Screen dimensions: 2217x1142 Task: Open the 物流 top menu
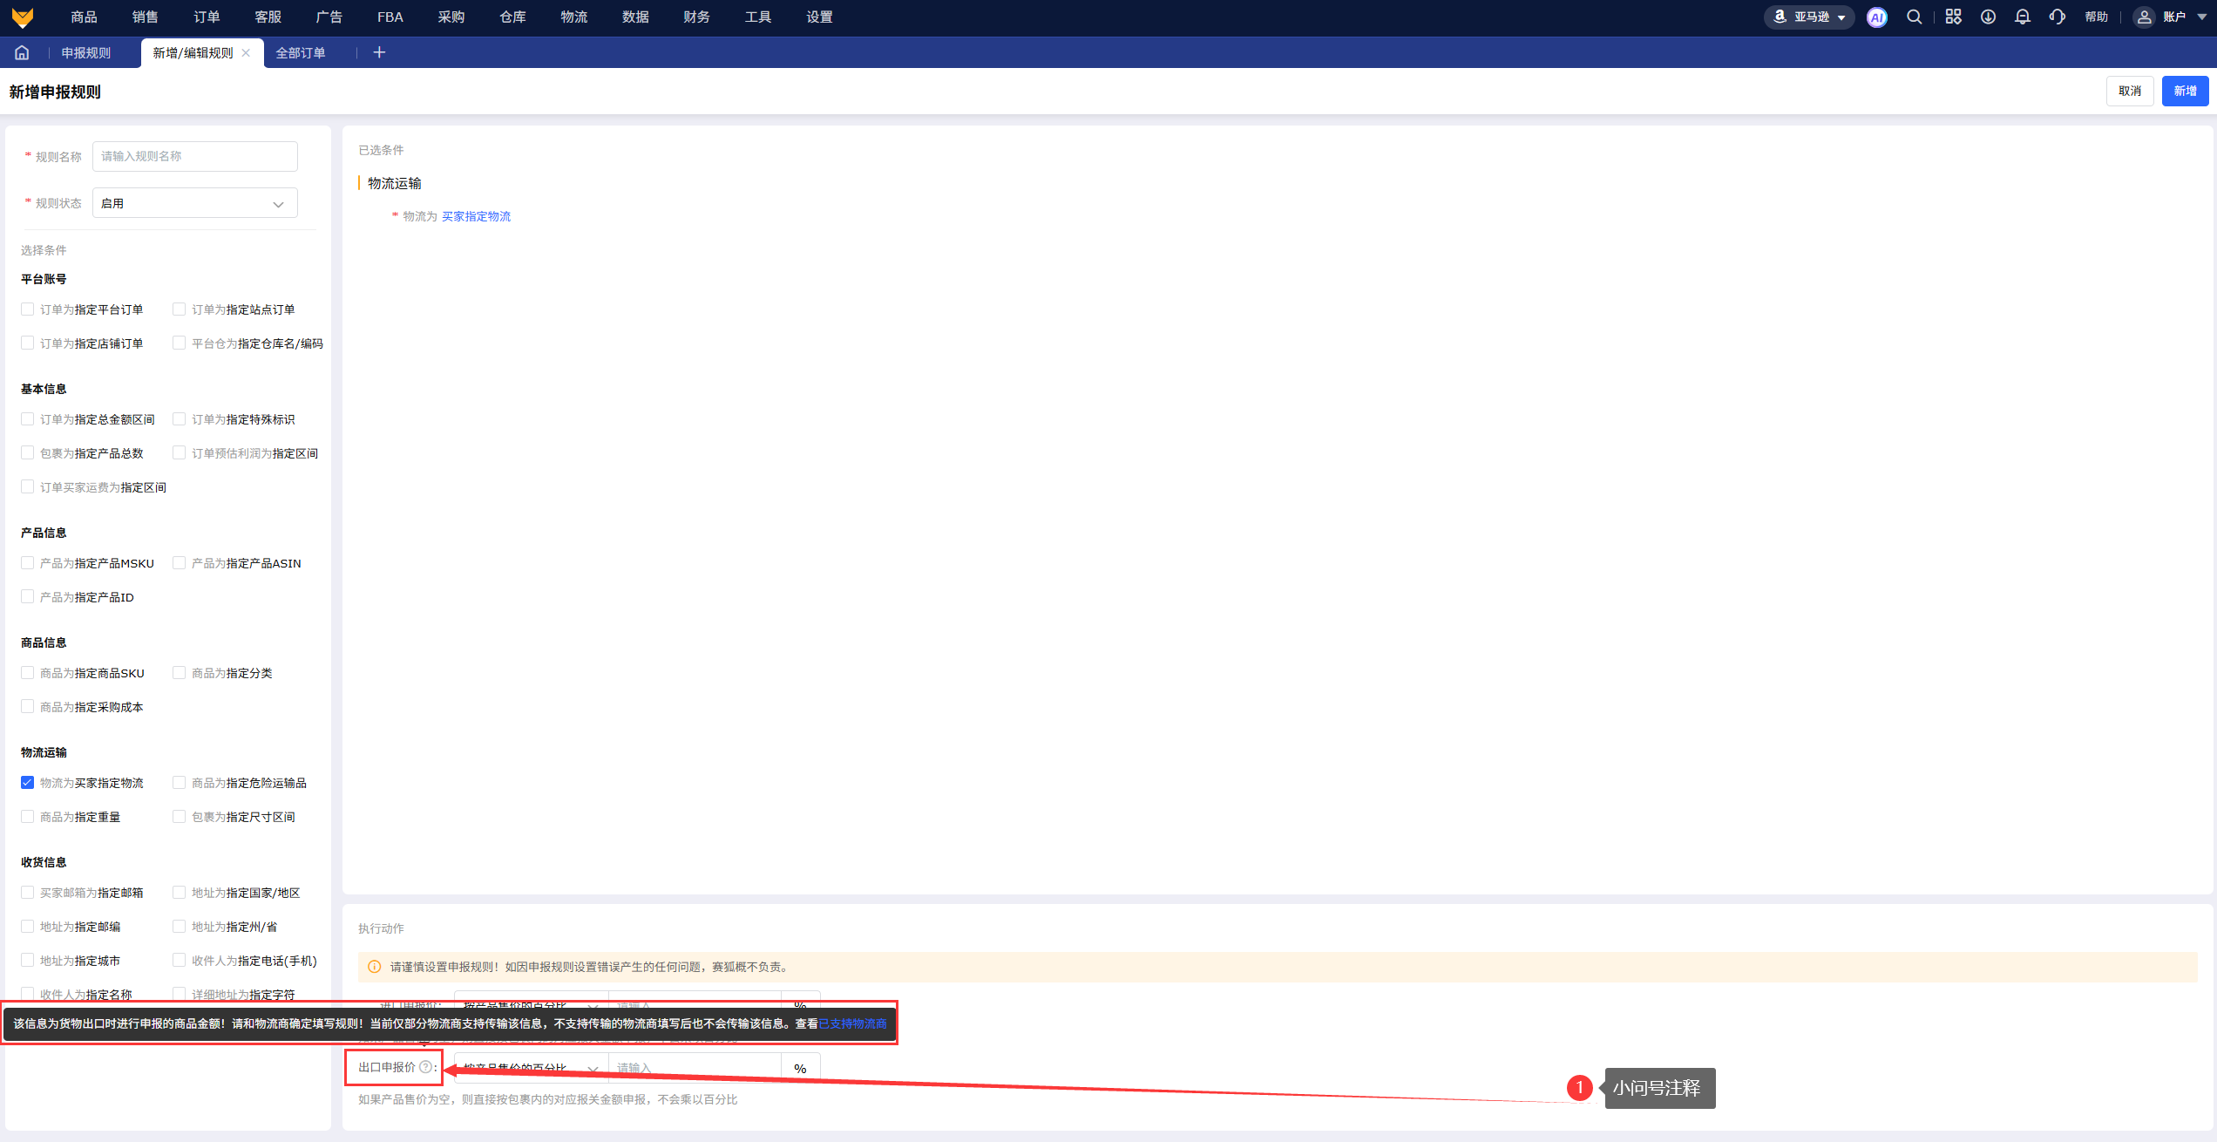pos(573,17)
